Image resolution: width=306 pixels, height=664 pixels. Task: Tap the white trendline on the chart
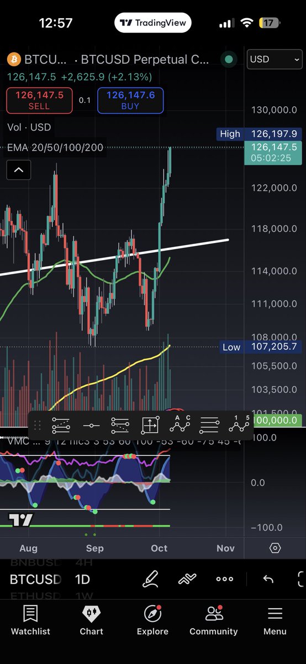pos(114,257)
